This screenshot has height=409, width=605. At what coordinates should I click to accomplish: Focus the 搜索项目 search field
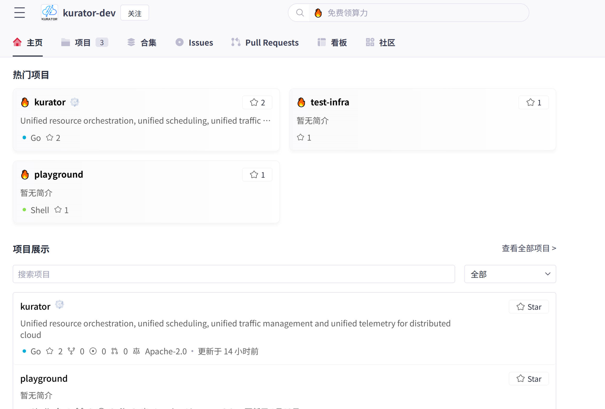pos(234,274)
